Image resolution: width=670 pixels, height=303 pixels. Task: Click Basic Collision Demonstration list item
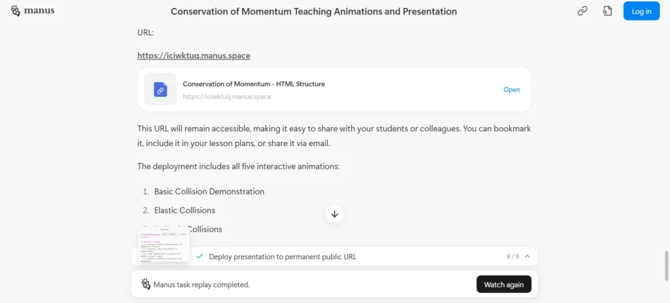209,192
